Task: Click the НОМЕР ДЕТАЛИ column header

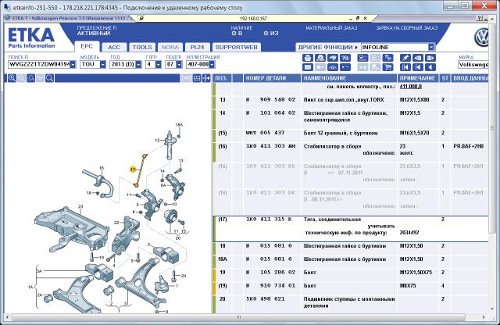Action: point(273,78)
